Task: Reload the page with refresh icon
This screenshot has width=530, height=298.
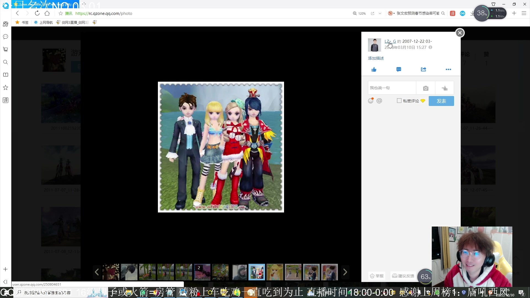Action: (37, 13)
